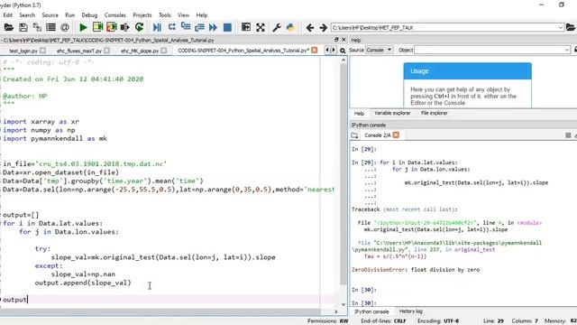
Task: Click the @ symbol finder icon
Action: tap(65, 27)
